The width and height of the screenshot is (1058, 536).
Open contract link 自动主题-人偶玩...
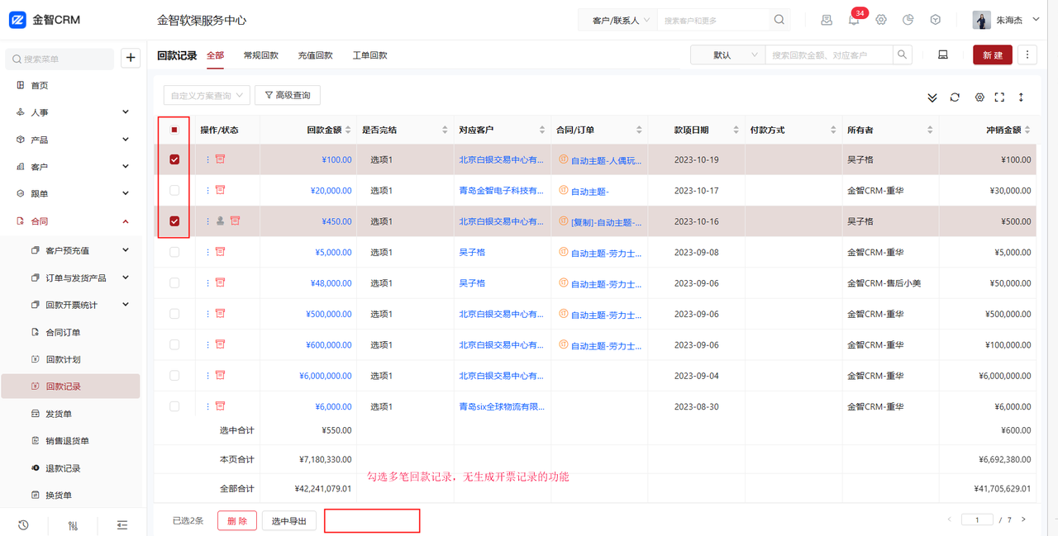pyautogui.click(x=607, y=160)
